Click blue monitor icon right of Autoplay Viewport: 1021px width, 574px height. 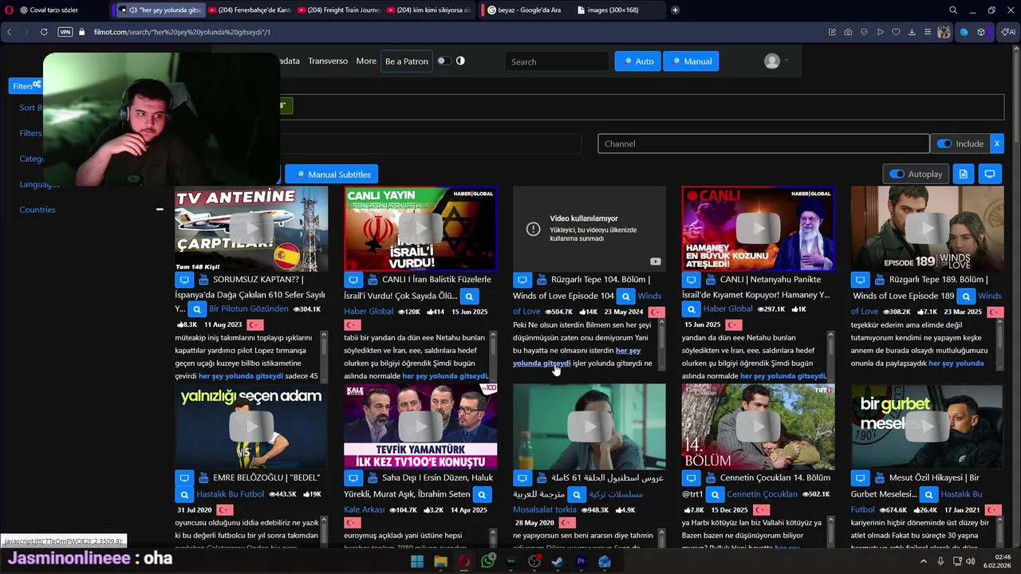pos(990,174)
